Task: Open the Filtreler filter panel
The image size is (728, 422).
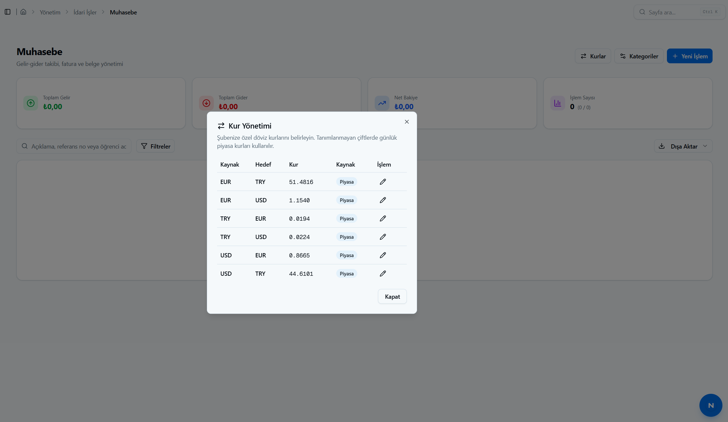Action: pyautogui.click(x=155, y=146)
